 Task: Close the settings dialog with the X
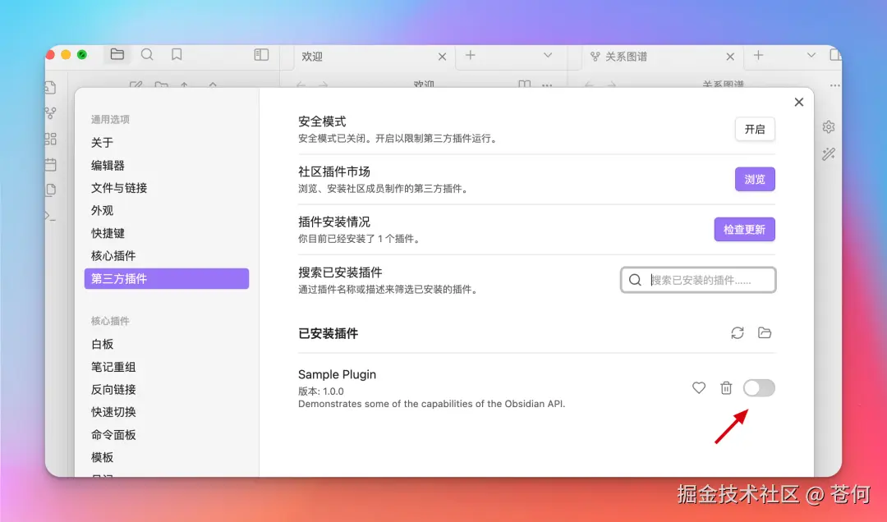coord(798,102)
